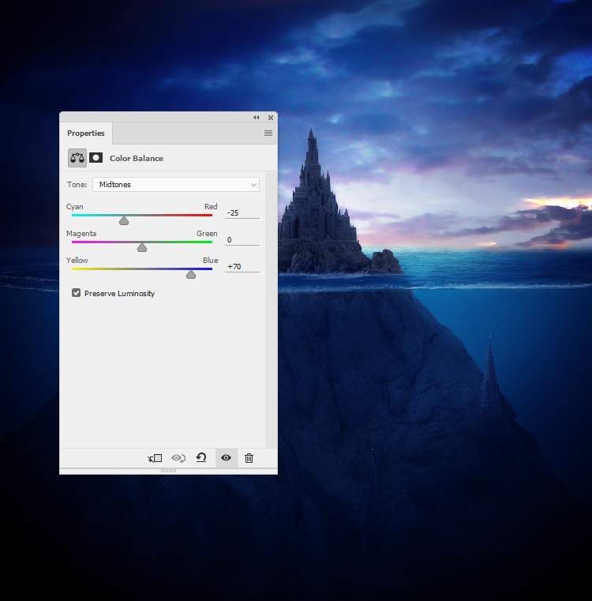The width and height of the screenshot is (592, 601).
Task: Click the Color Balance title text
Action: (137, 158)
